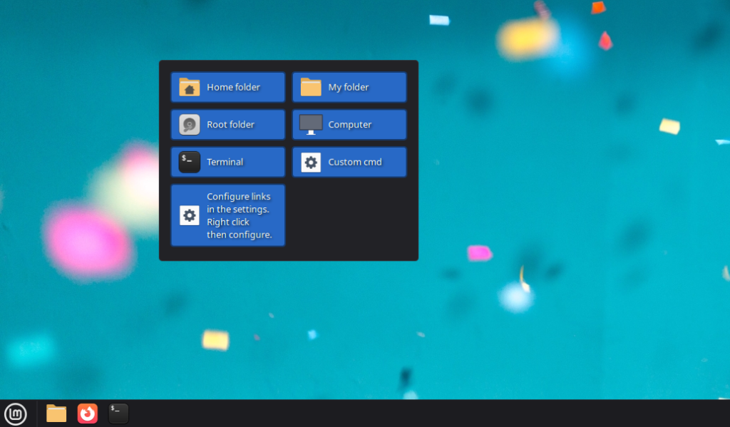730x427 pixels.
Task: Click the monitor icon for Computer
Action: pyautogui.click(x=311, y=124)
